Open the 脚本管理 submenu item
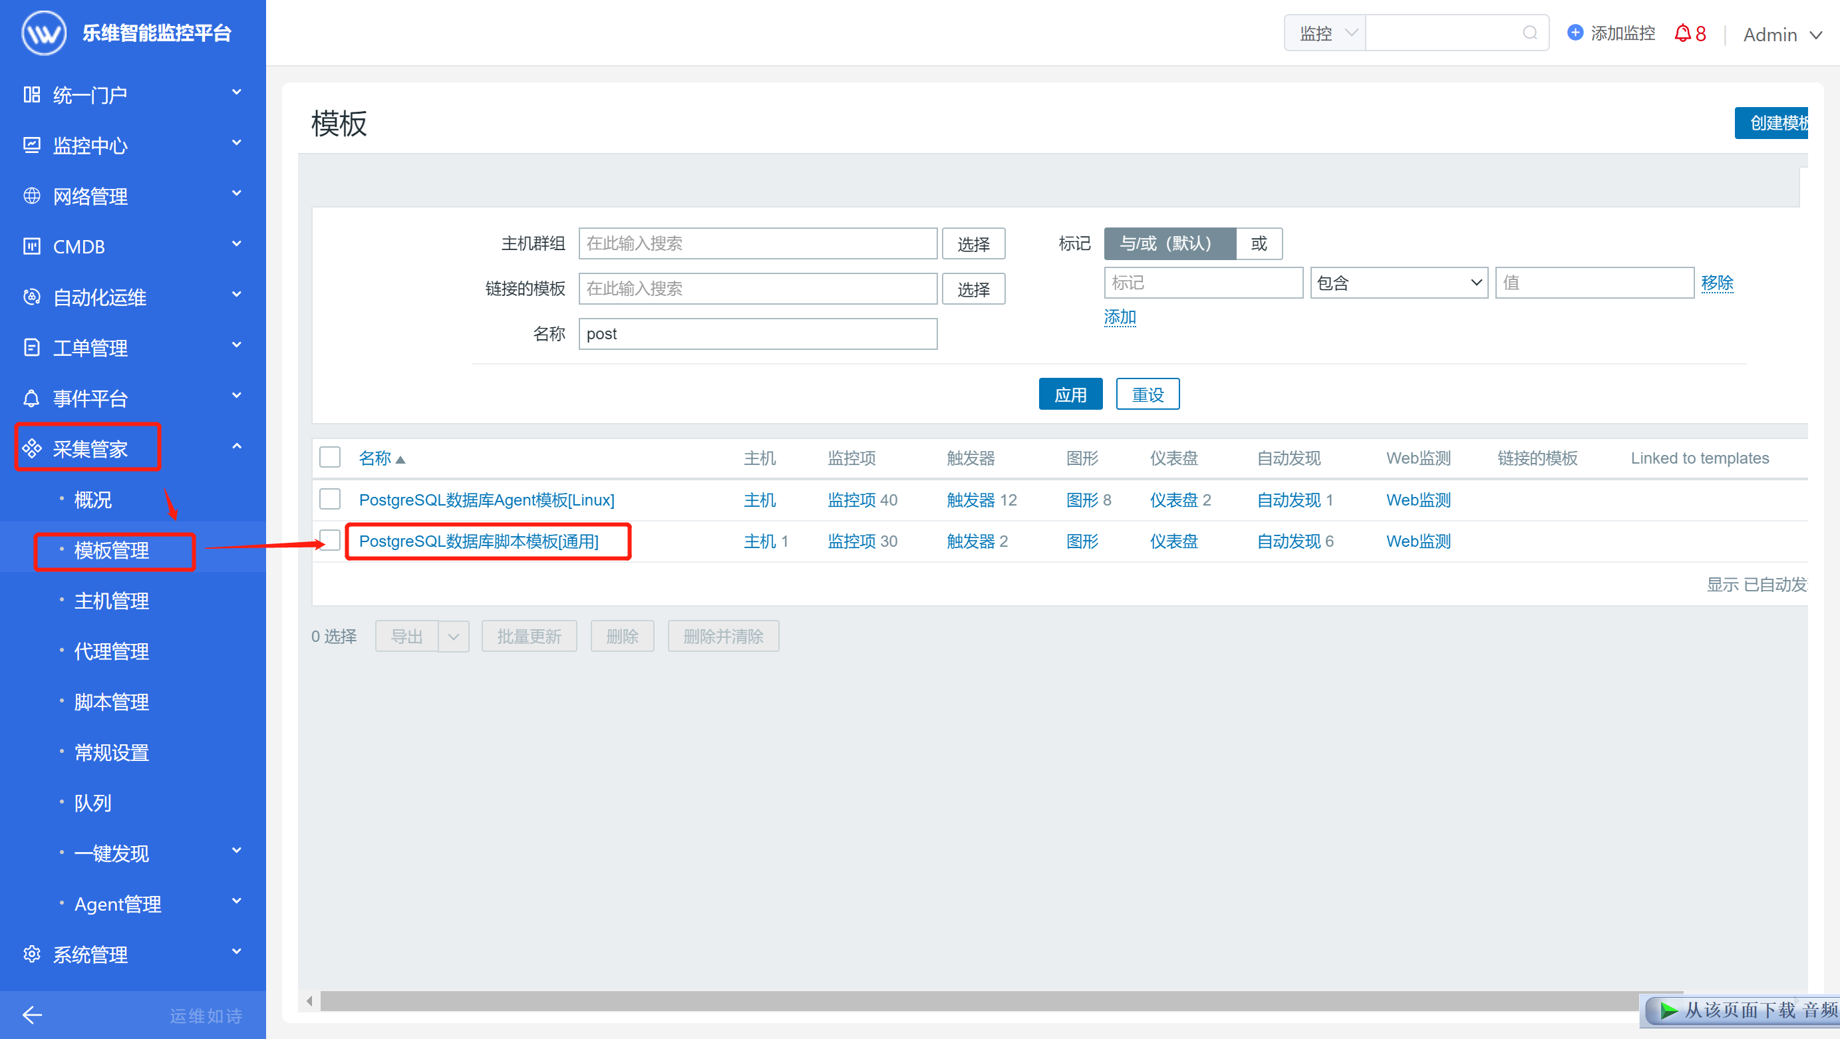 tap(112, 702)
